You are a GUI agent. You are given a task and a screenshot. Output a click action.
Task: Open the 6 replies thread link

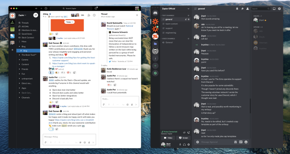click(x=63, y=106)
